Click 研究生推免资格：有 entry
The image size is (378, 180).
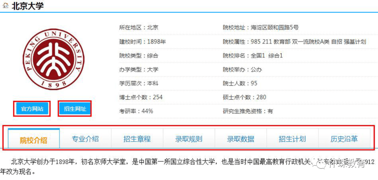click(x=248, y=111)
